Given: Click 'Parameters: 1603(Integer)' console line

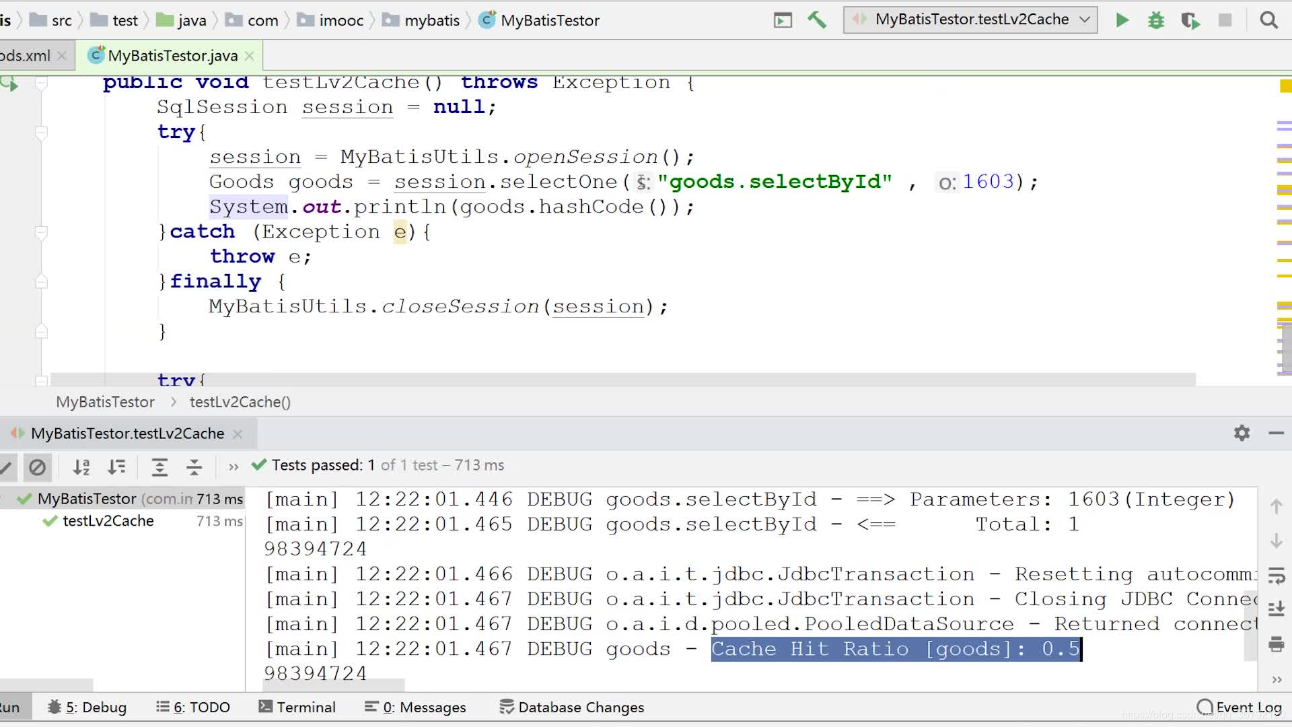Looking at the screenshot, I should tap(1073, 499).
